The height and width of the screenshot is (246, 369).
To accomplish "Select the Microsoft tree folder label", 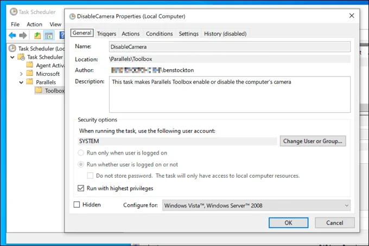I will coord(48,74).
